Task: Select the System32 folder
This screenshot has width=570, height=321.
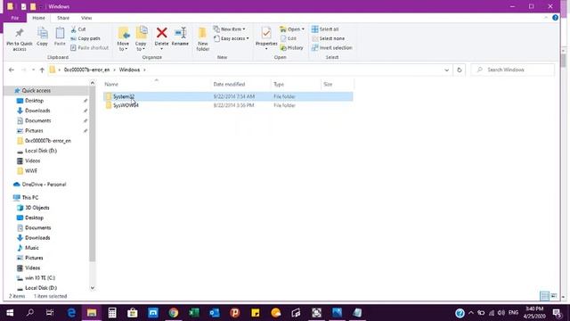Action: pyautogui.click(x=228, y=96)
